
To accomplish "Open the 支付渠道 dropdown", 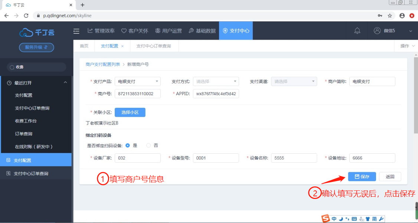I will [294, 81].
